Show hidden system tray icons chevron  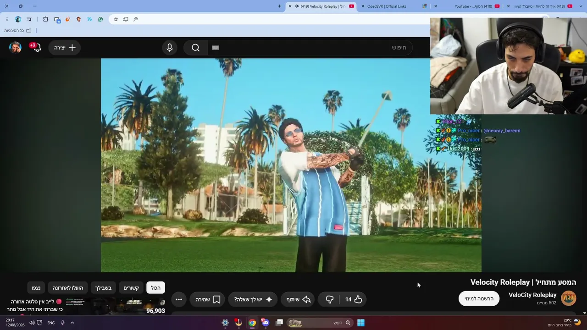(x=72, y=323)
